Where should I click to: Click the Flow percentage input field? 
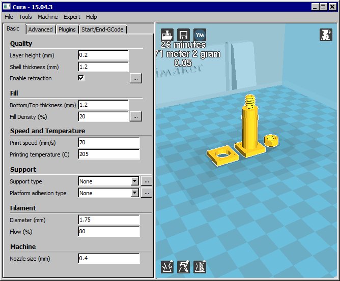(109, 232)
